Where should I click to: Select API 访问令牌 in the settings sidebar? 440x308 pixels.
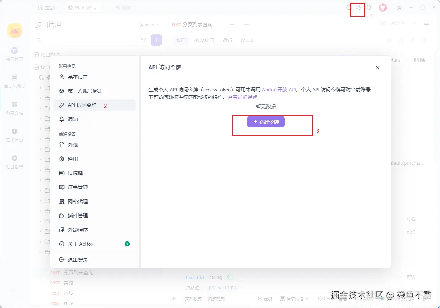[x=95, y=105]
